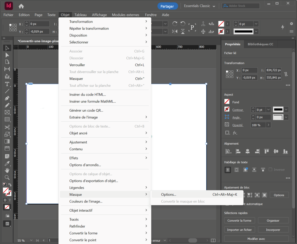Click the Fond fill color swatch
The width and height of the screenshot is (297, 244).
[227, 102]
